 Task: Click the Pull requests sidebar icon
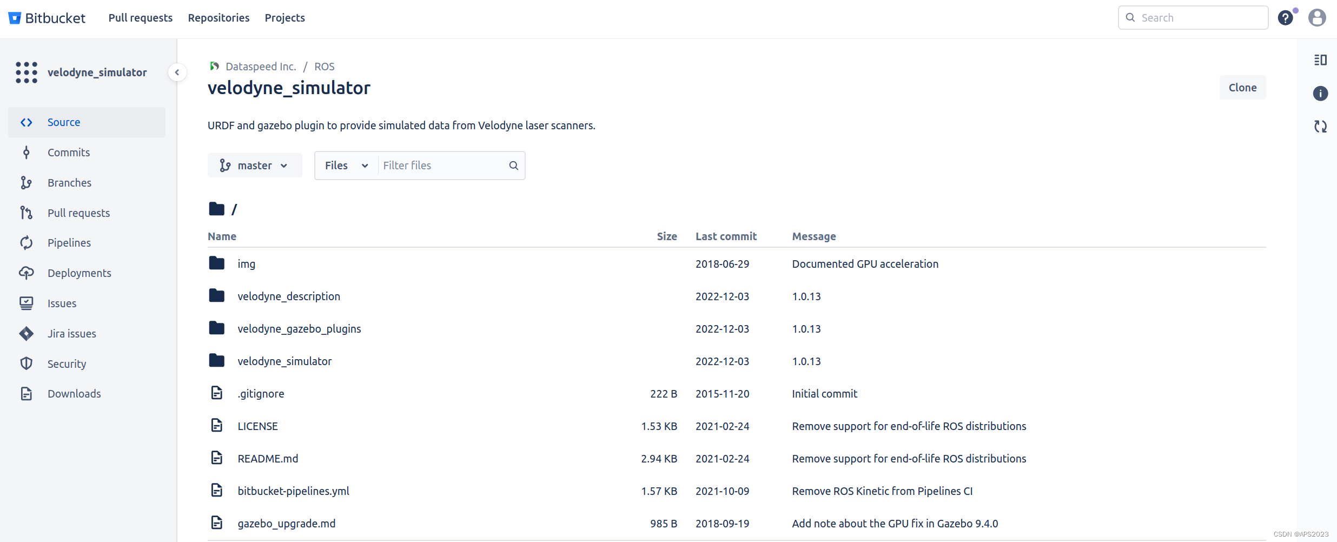[x=26, y=213]
